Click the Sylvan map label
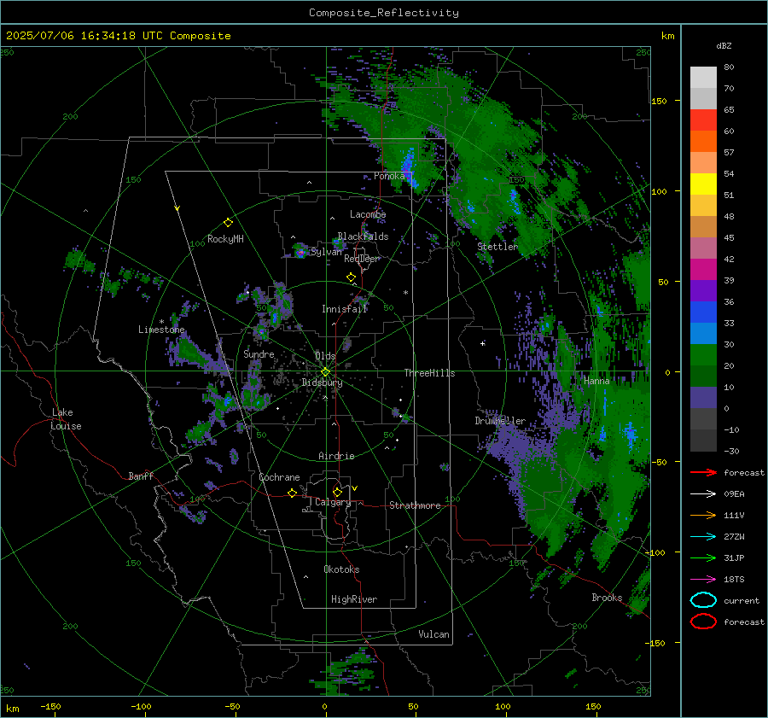This screenshot has height=718, width=768. pyautogui.click(x=326, y=252)
